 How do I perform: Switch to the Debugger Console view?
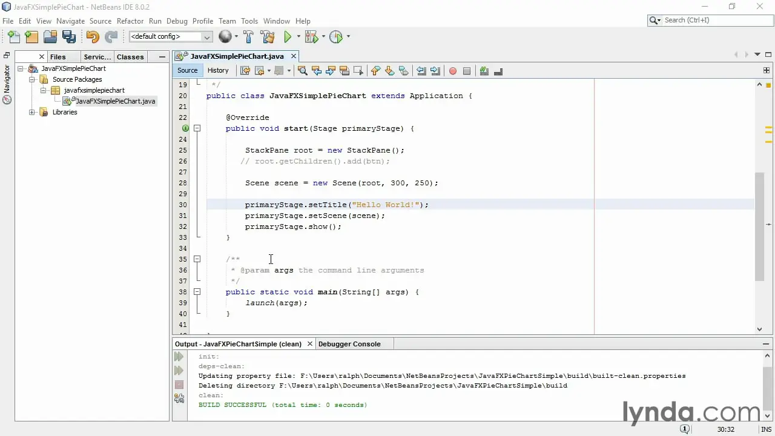349,344
